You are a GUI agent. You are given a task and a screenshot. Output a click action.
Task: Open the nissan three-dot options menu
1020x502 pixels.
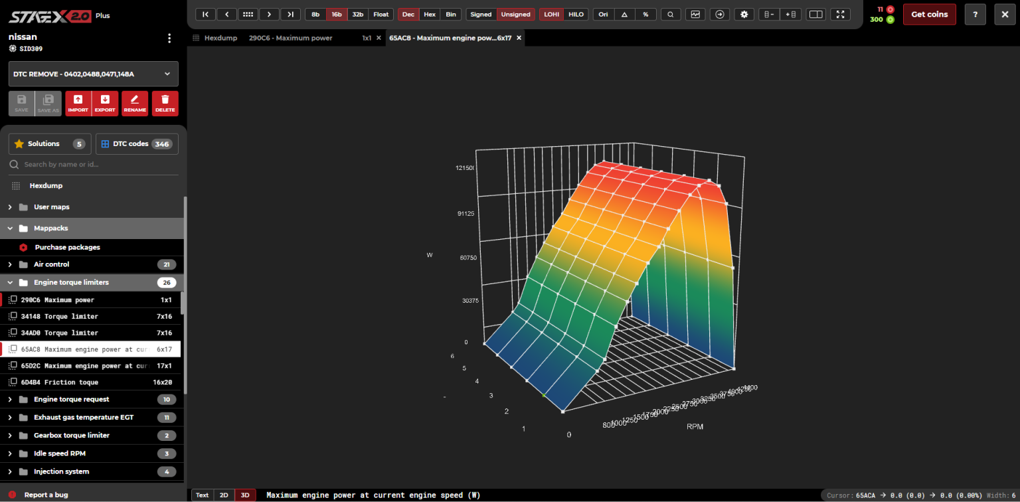169,39
